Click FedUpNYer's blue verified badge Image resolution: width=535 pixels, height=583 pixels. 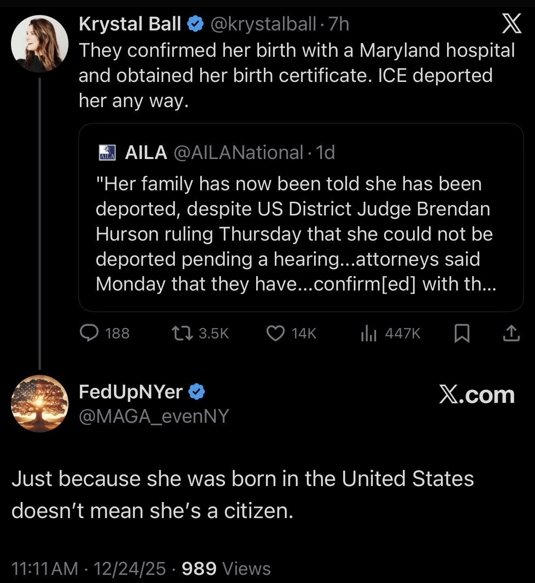coord(197,392)
